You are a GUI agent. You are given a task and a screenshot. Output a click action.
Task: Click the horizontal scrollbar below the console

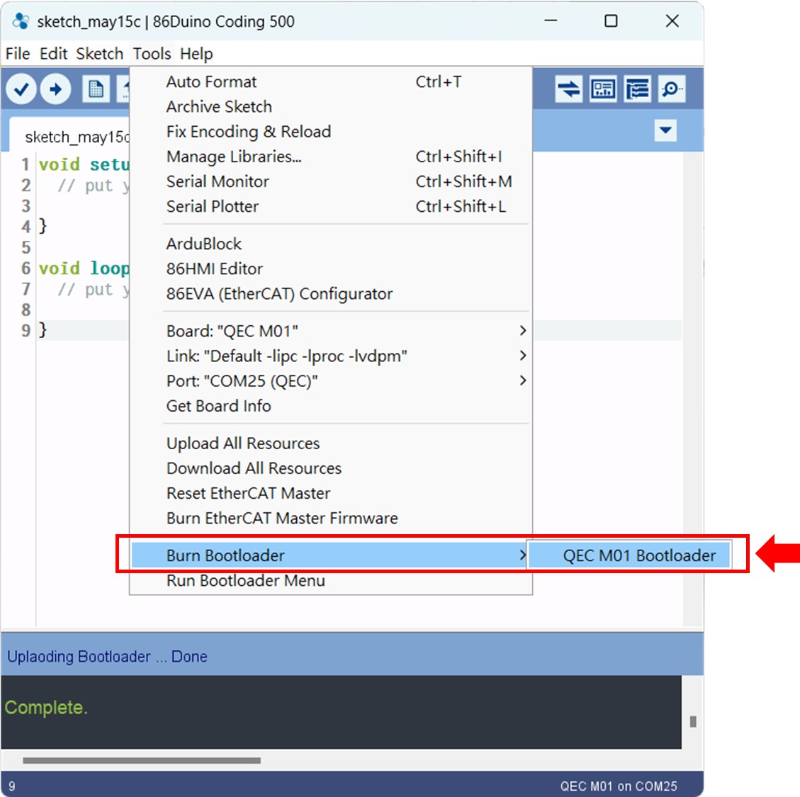142,759
